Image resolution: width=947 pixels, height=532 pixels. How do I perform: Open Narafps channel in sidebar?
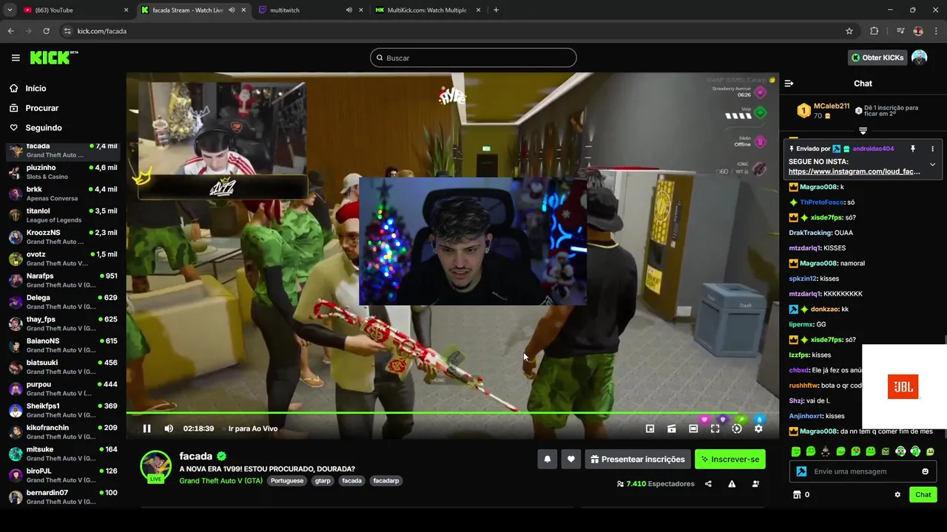point(63,280)
